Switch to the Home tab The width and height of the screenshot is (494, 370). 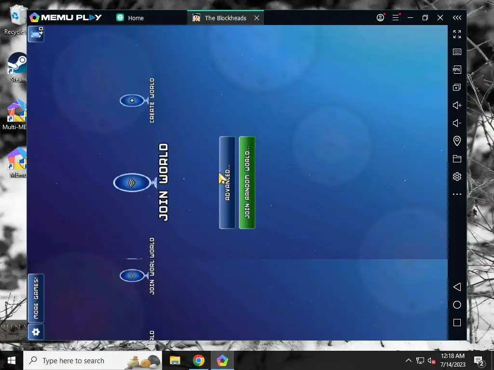130,18
